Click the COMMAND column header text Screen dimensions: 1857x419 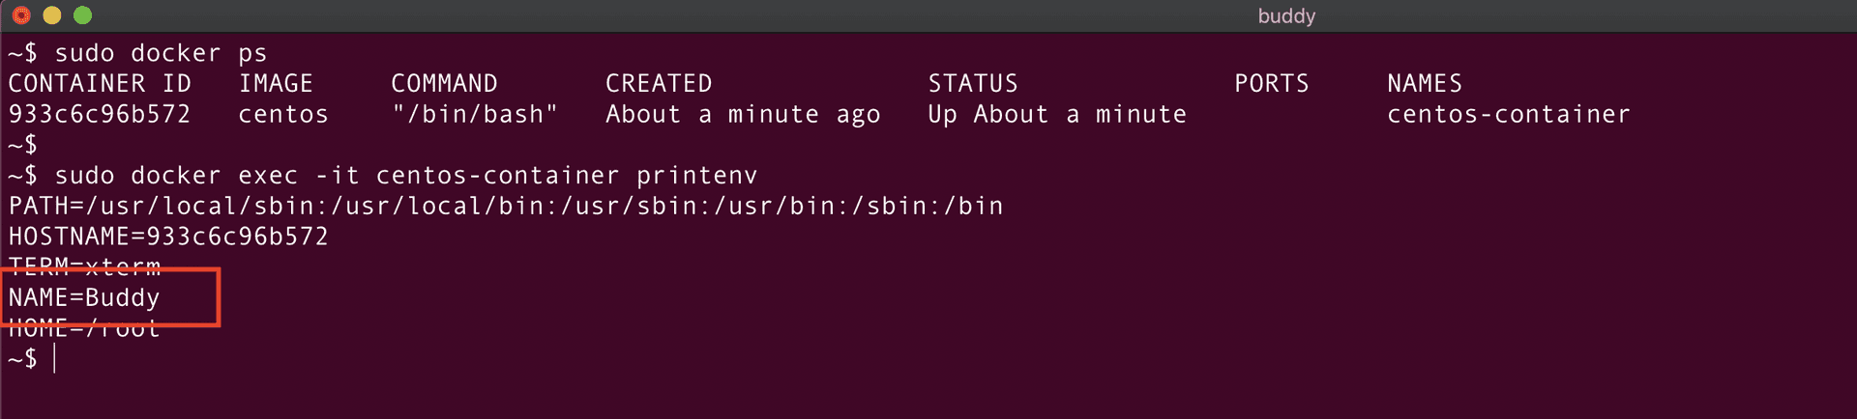click(x=444, y=84)
